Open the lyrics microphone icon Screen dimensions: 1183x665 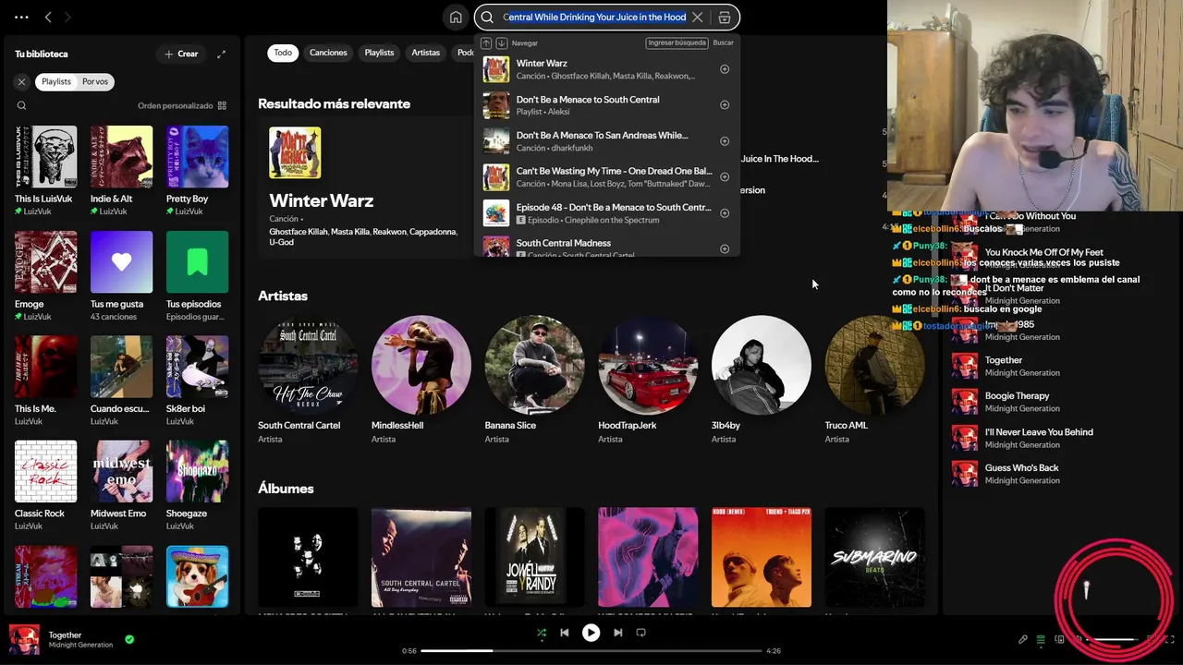pyautogui.click(x=1023, y=639)
